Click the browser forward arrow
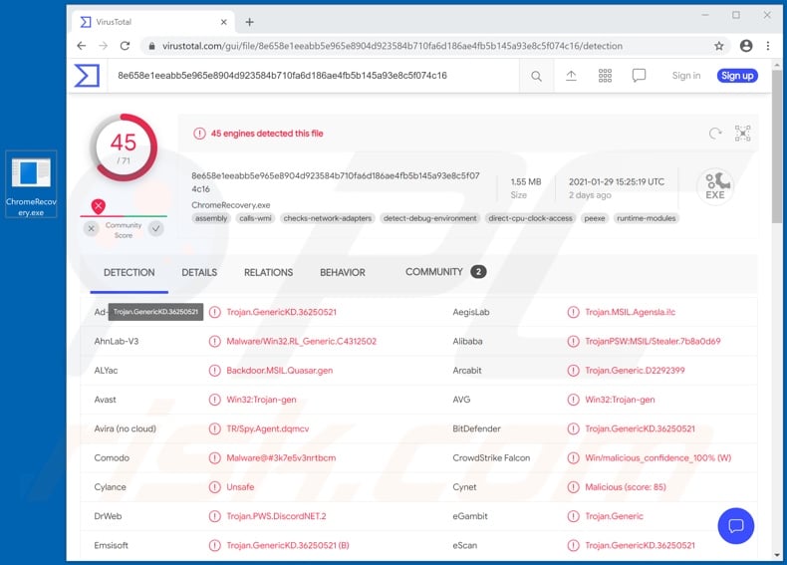 [103, 46]
